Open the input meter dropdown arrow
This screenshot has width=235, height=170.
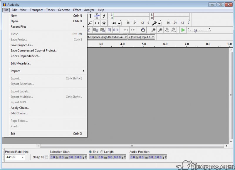(160, 23)
